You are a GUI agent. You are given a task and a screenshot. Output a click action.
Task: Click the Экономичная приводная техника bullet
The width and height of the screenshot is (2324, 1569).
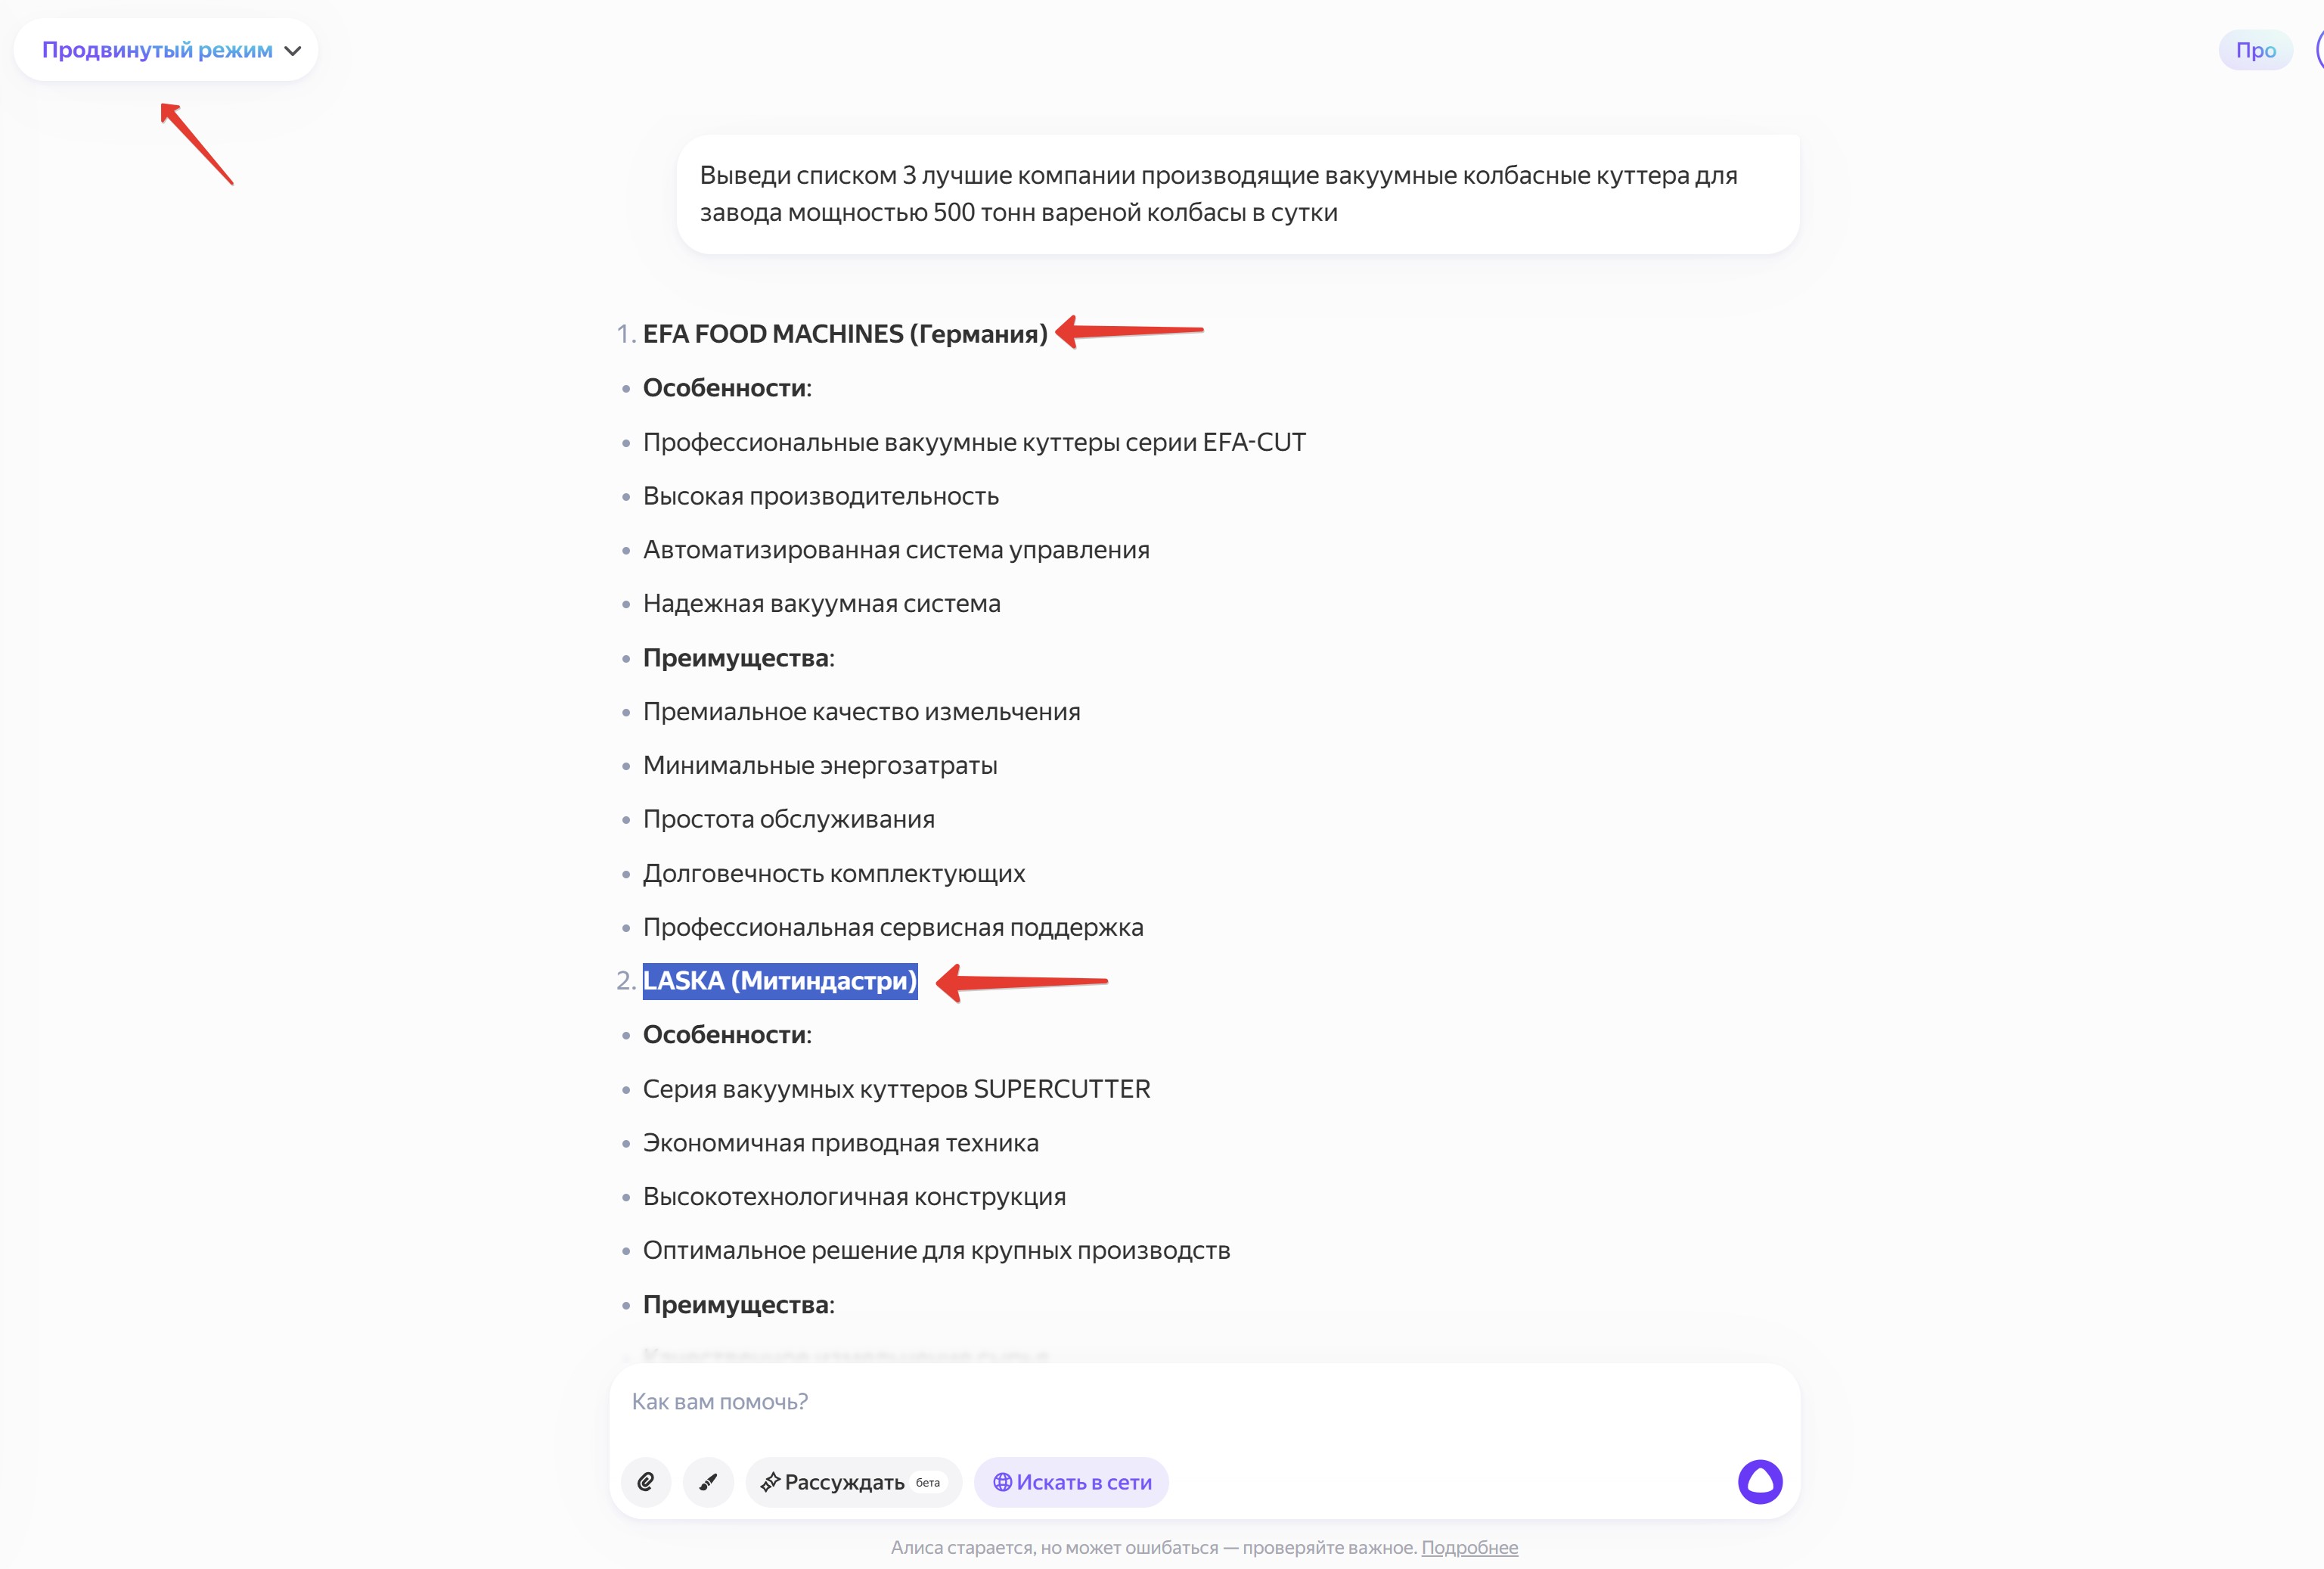click(x=840, y=1143)
